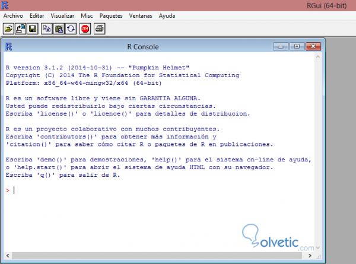Click the Open script folder icon
The width and height of the screenshot is (356, 264).
[x=9, y=29]
